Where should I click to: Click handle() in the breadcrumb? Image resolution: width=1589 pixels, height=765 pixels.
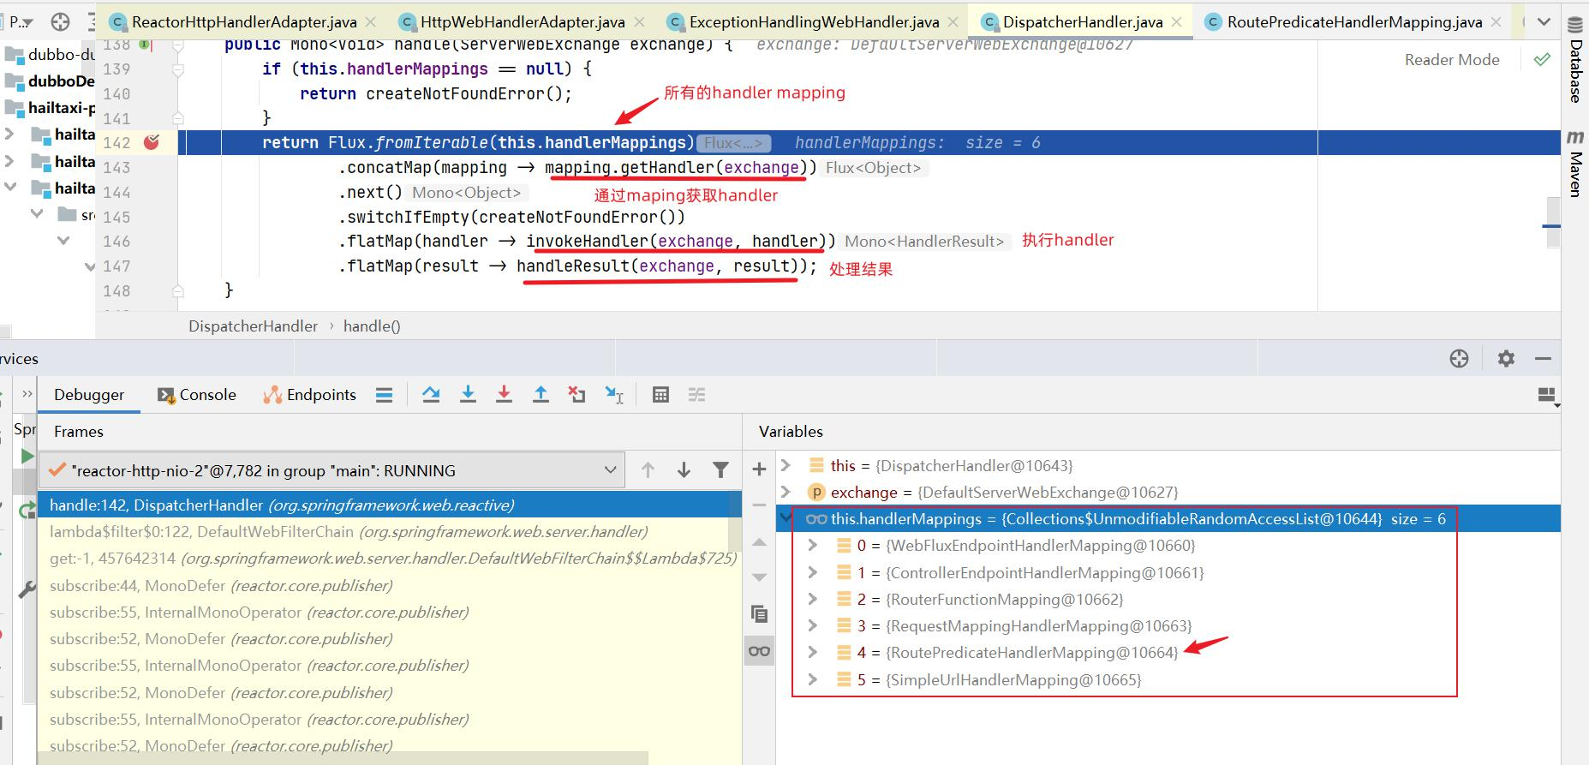372,326
